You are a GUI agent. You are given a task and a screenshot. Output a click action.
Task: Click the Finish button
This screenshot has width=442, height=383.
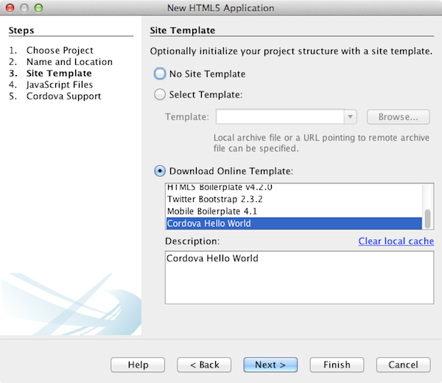[337, 365]
